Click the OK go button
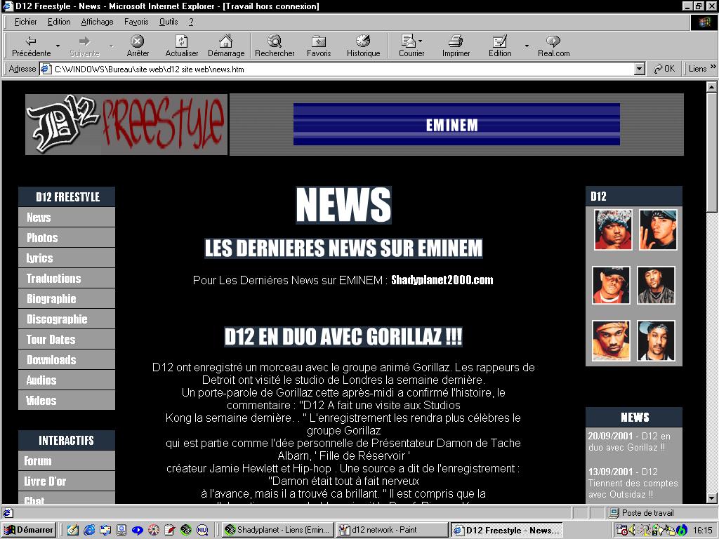This screenshot has height=539, width=719. [664, 69]
